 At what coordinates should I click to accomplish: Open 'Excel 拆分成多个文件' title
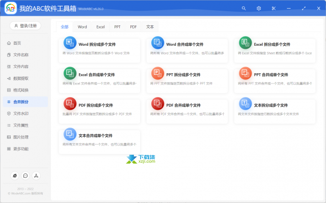point(272,44)
